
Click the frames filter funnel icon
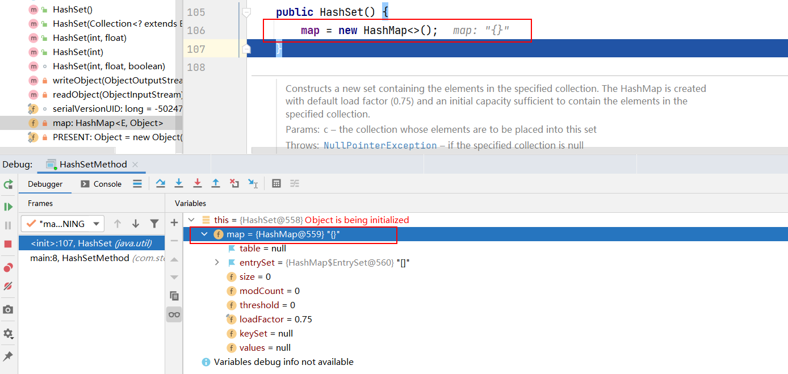coord(154,224)
